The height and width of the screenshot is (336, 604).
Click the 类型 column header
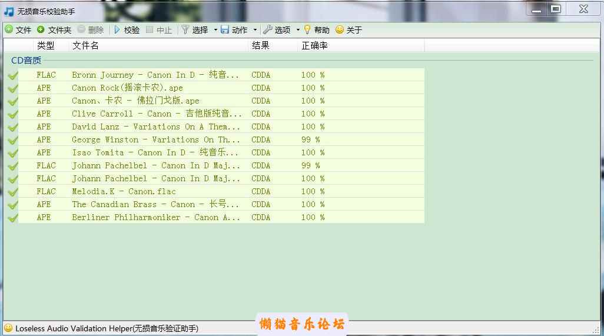(x=45, y=45)
